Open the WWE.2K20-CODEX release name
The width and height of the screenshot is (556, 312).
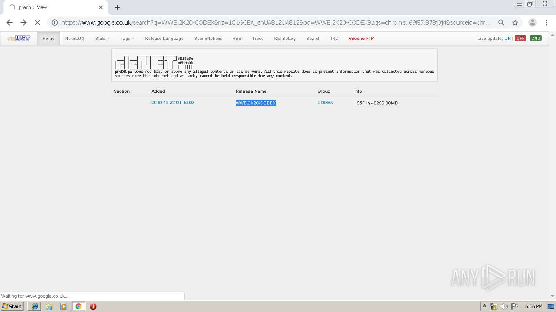256,103
